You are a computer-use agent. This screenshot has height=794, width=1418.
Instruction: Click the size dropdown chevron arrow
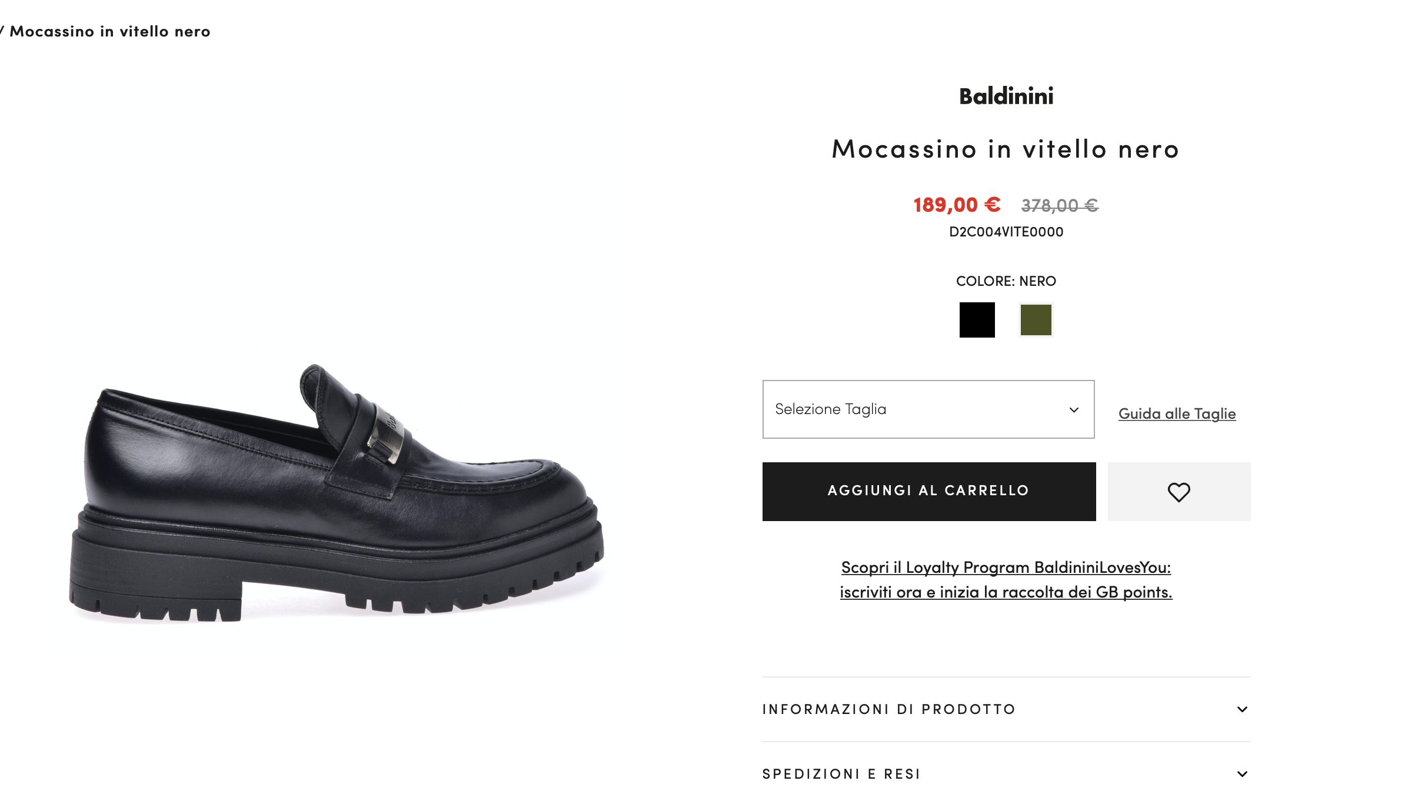[1074, 410]
